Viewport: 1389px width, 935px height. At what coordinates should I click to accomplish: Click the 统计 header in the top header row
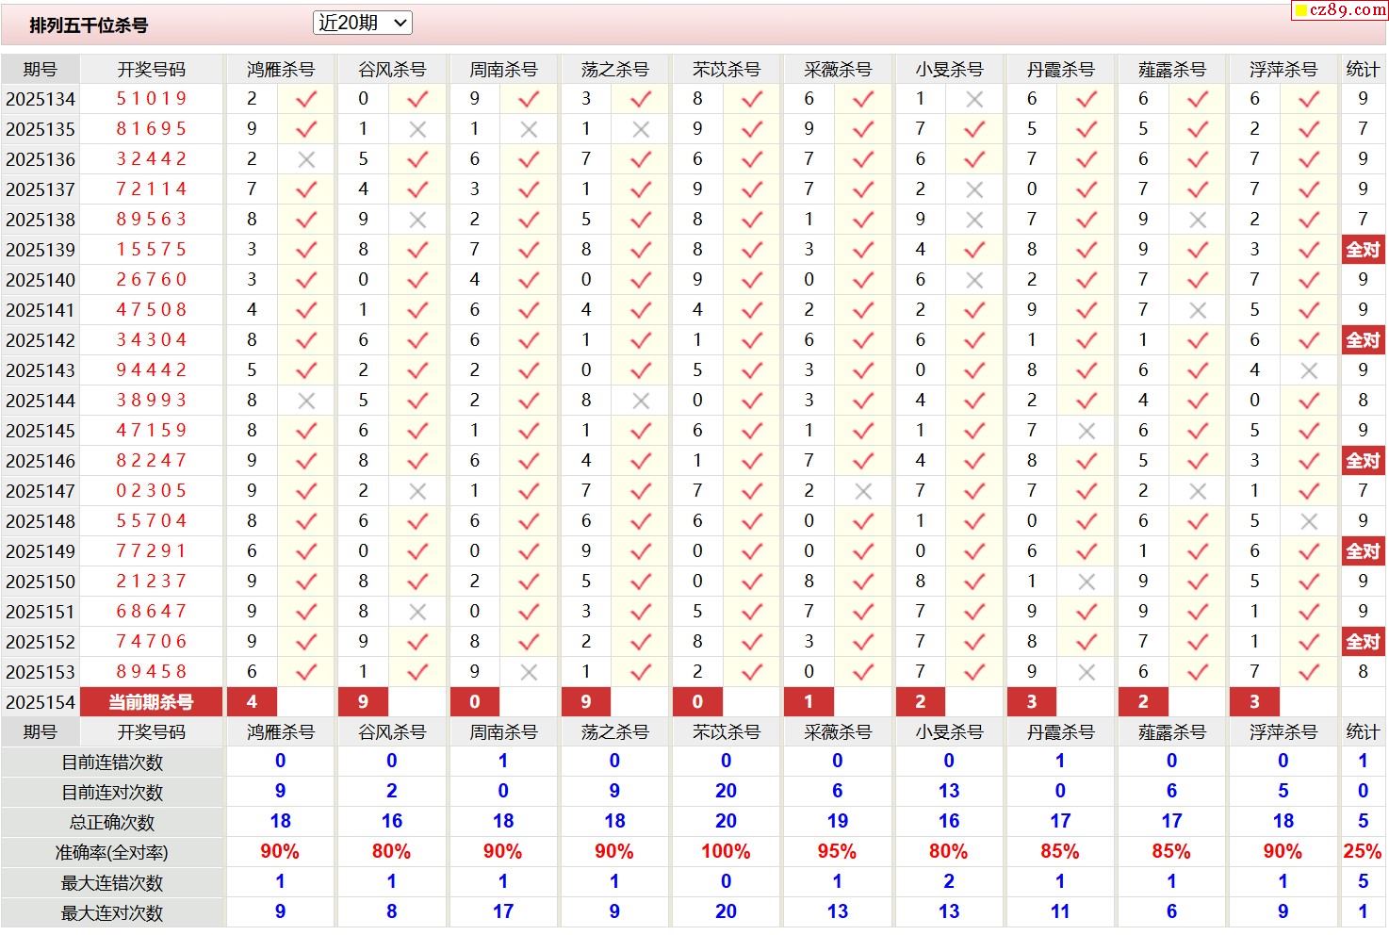(x=1363, y=70)
